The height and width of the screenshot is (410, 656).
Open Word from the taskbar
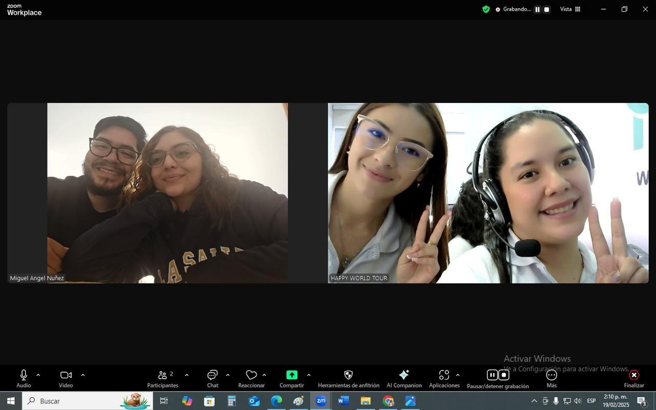343,401
